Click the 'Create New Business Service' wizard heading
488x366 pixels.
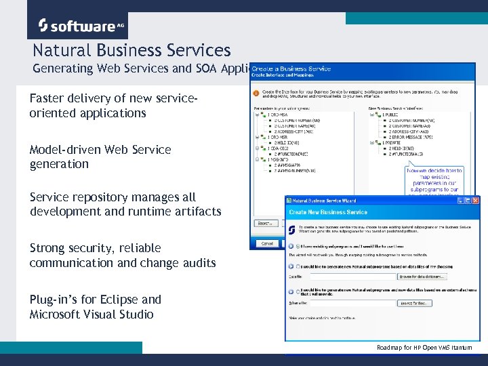click(x=328, y=212)
